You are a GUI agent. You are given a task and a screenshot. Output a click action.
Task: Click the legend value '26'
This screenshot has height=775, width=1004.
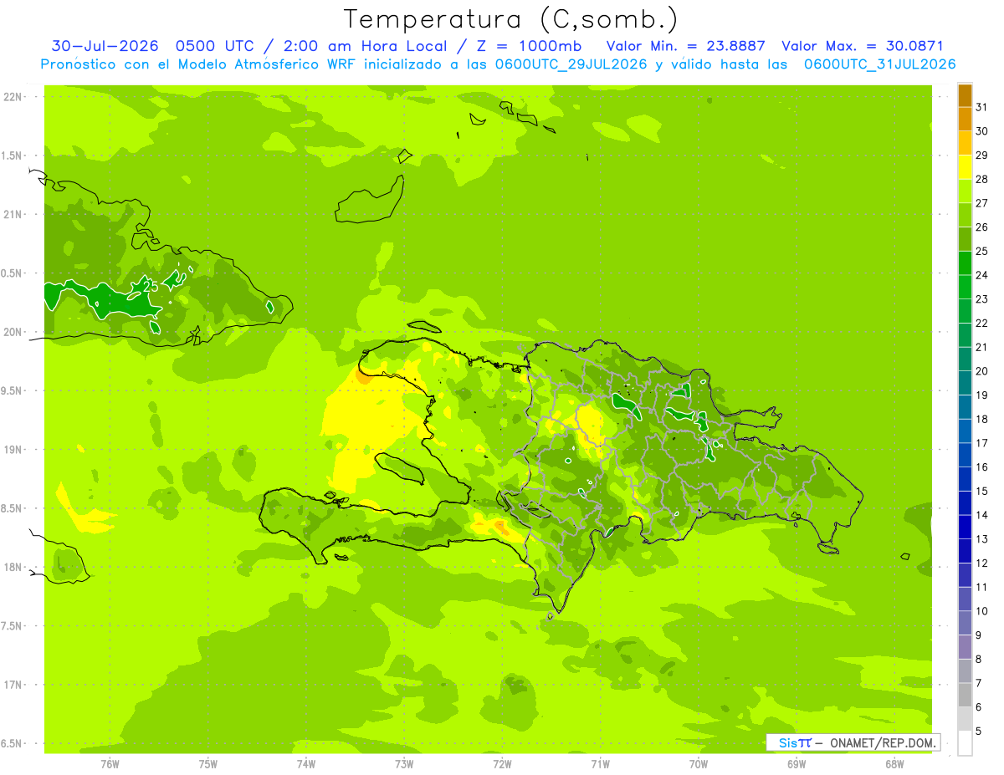coord(982,227)
